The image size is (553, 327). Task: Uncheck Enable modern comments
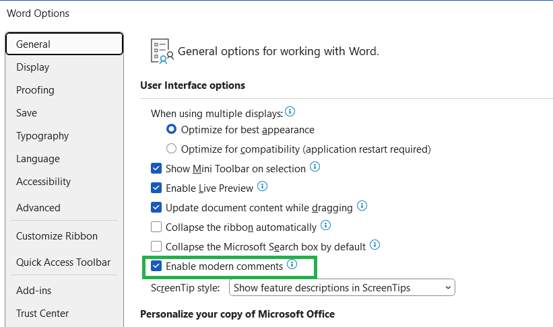pos(156,266)
